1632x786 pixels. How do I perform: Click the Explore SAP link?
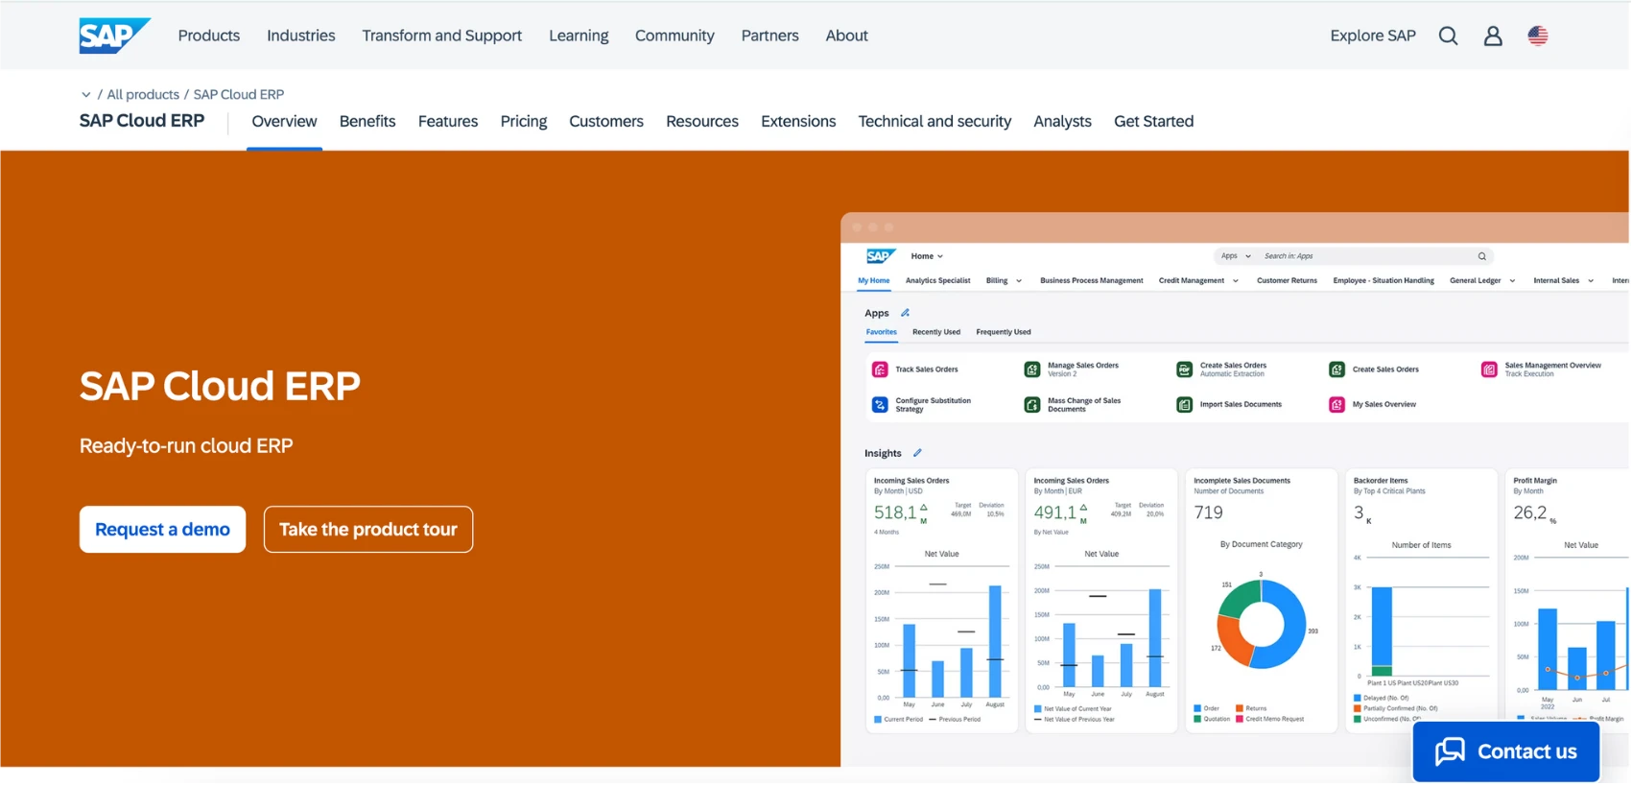pos(1374,36)
